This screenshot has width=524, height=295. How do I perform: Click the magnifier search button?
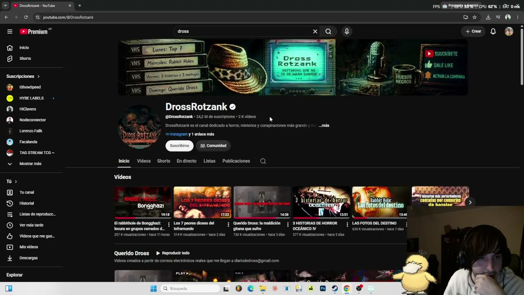328,31
